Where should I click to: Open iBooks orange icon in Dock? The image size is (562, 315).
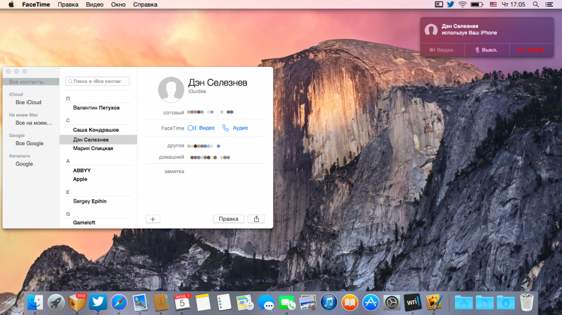(x=350, y=303)
